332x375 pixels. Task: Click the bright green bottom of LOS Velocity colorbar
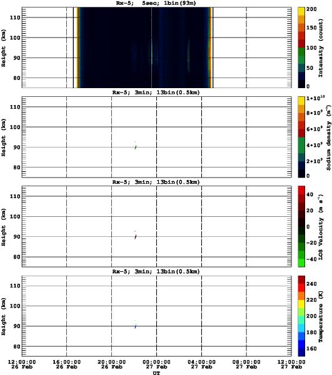click(301, 262)
